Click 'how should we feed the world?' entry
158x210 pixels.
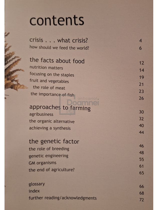(x=59, y=47)
